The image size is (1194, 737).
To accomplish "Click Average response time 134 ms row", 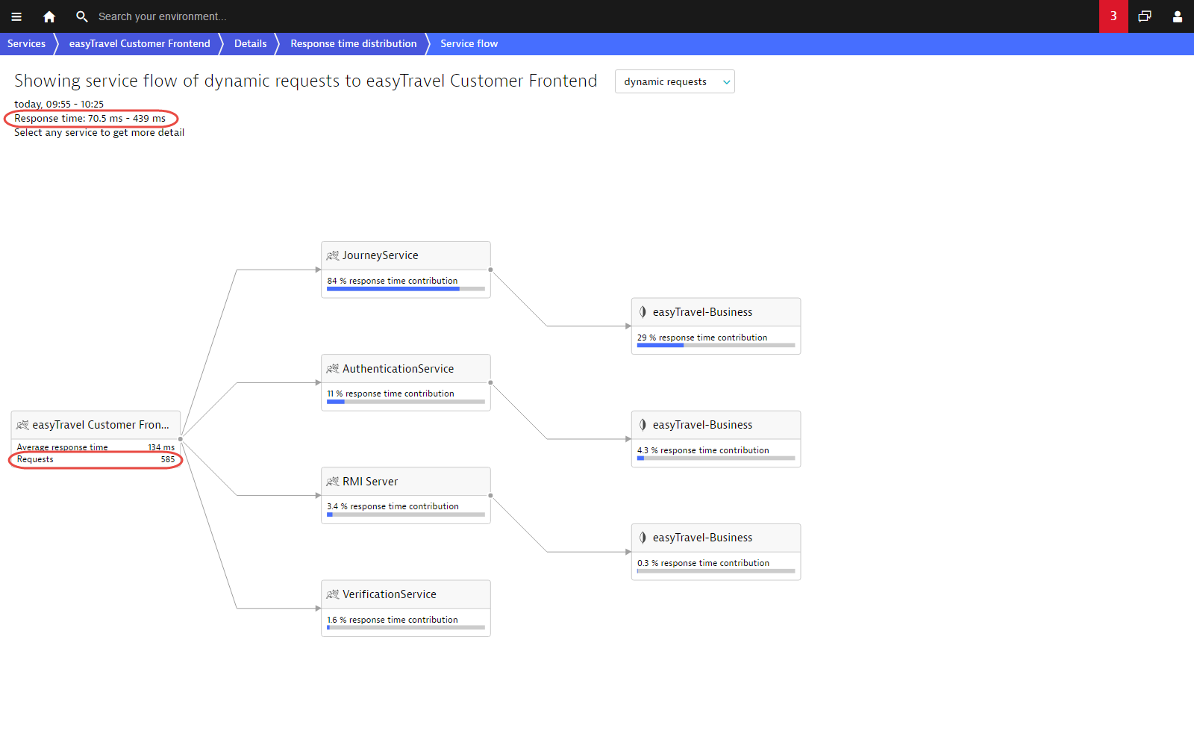I will 96,447.
